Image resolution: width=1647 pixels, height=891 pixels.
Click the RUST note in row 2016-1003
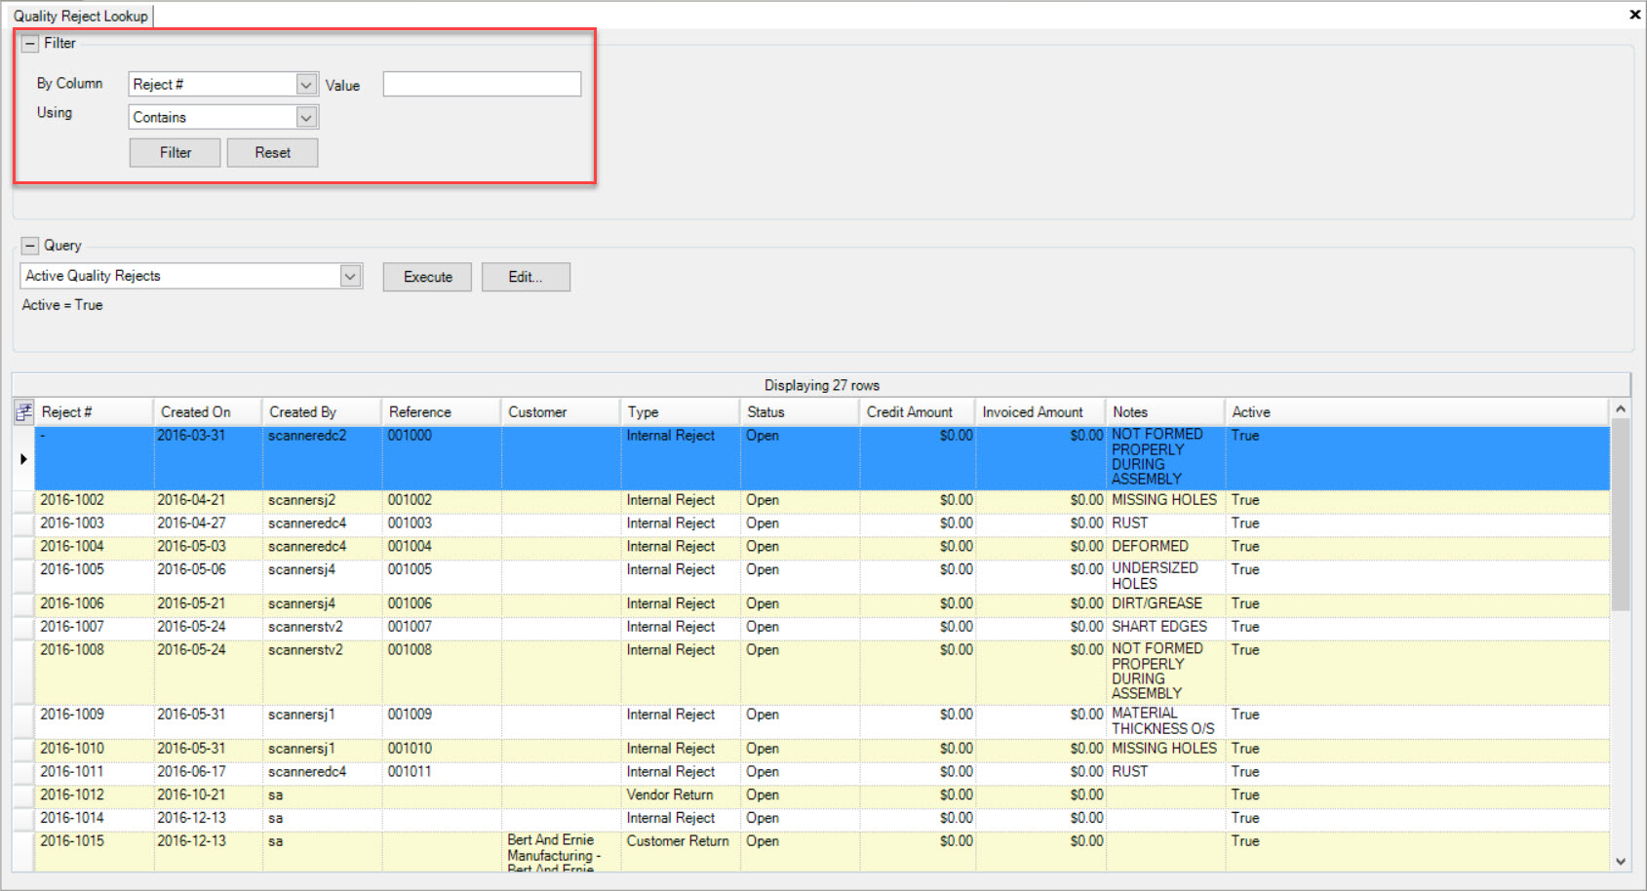click(x=1165, y=524)
